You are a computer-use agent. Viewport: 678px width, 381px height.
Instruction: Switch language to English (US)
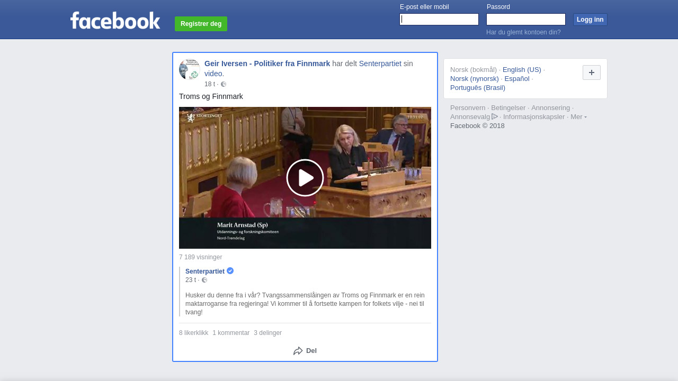[x=522, y=70]
